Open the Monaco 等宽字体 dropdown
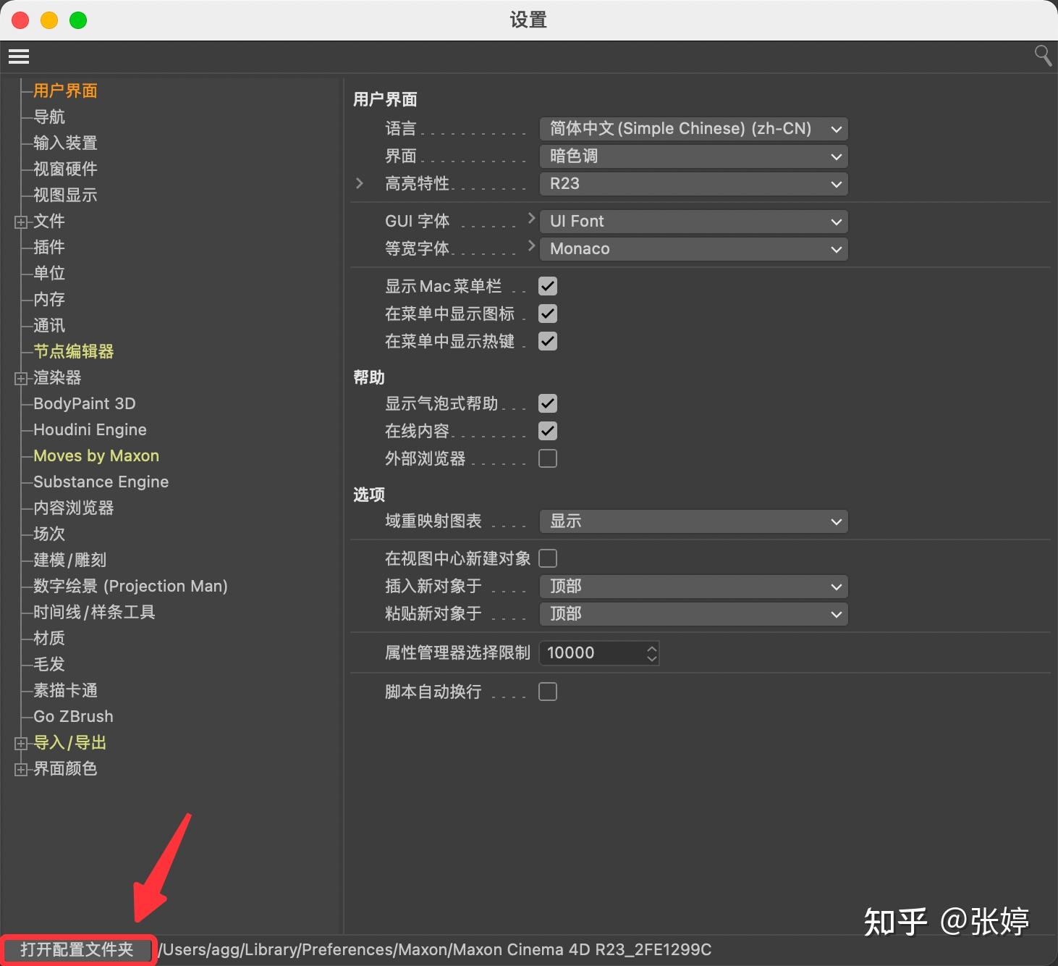1058x966 pixels. pyautogui.click(x=693, y=248)
